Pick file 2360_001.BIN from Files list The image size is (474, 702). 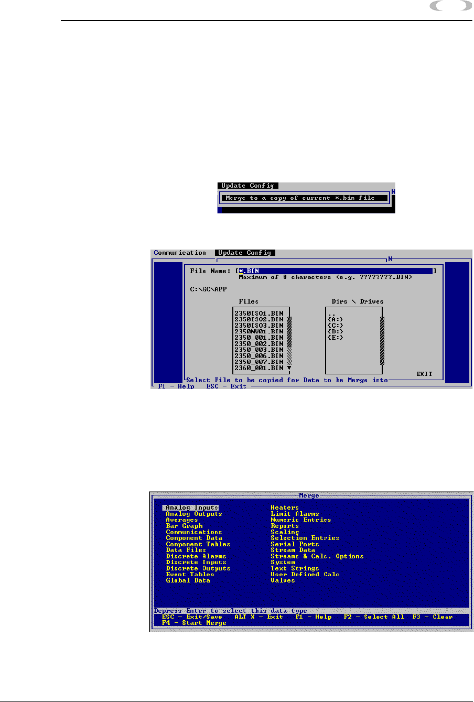(x=259, y=368)
